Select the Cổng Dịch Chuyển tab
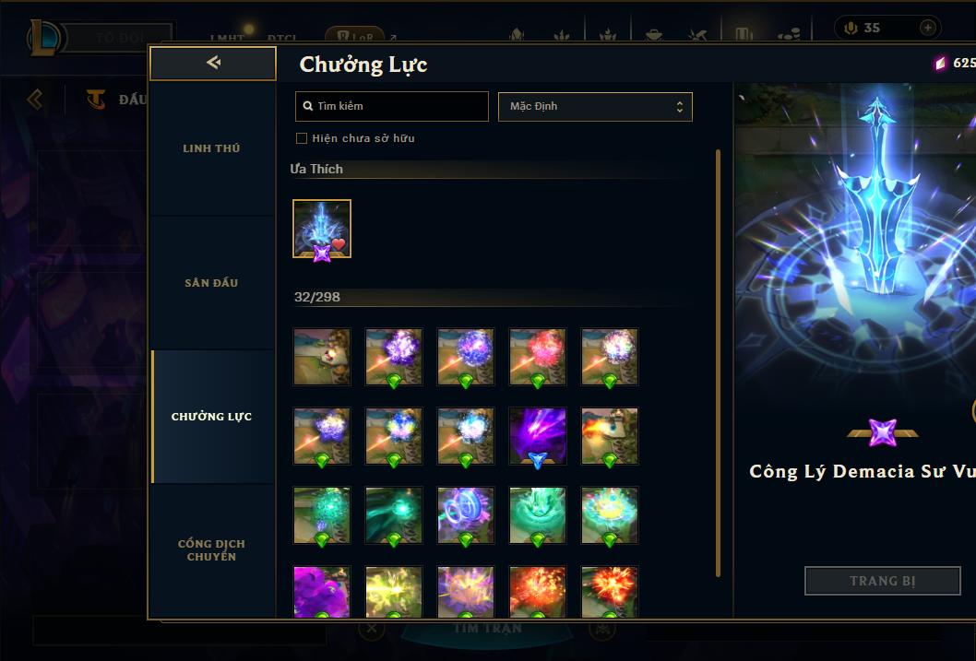This screenshot has width=976, height=661. point(211,550)
